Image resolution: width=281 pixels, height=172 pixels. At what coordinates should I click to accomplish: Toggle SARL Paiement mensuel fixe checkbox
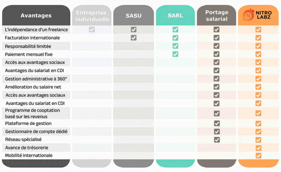[175, 54]
